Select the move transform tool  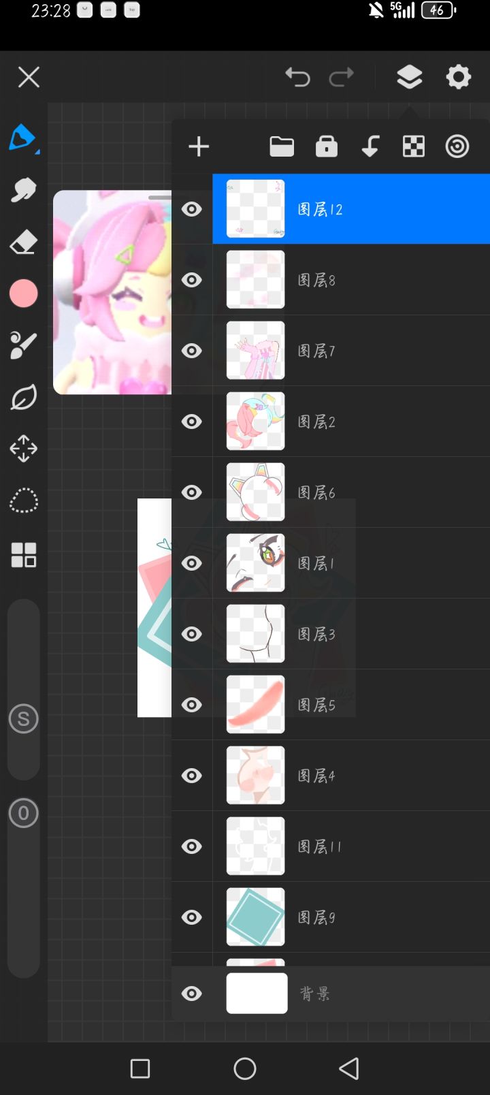point(23,449)
